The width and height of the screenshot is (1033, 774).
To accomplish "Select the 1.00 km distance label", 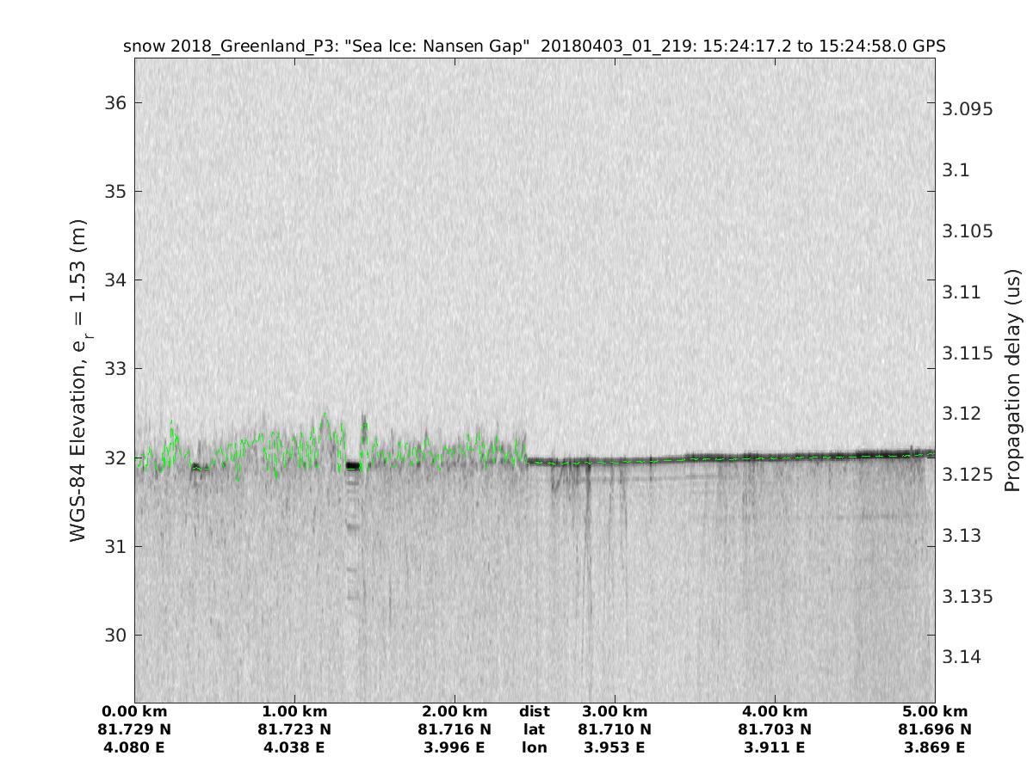I will 294,711.
